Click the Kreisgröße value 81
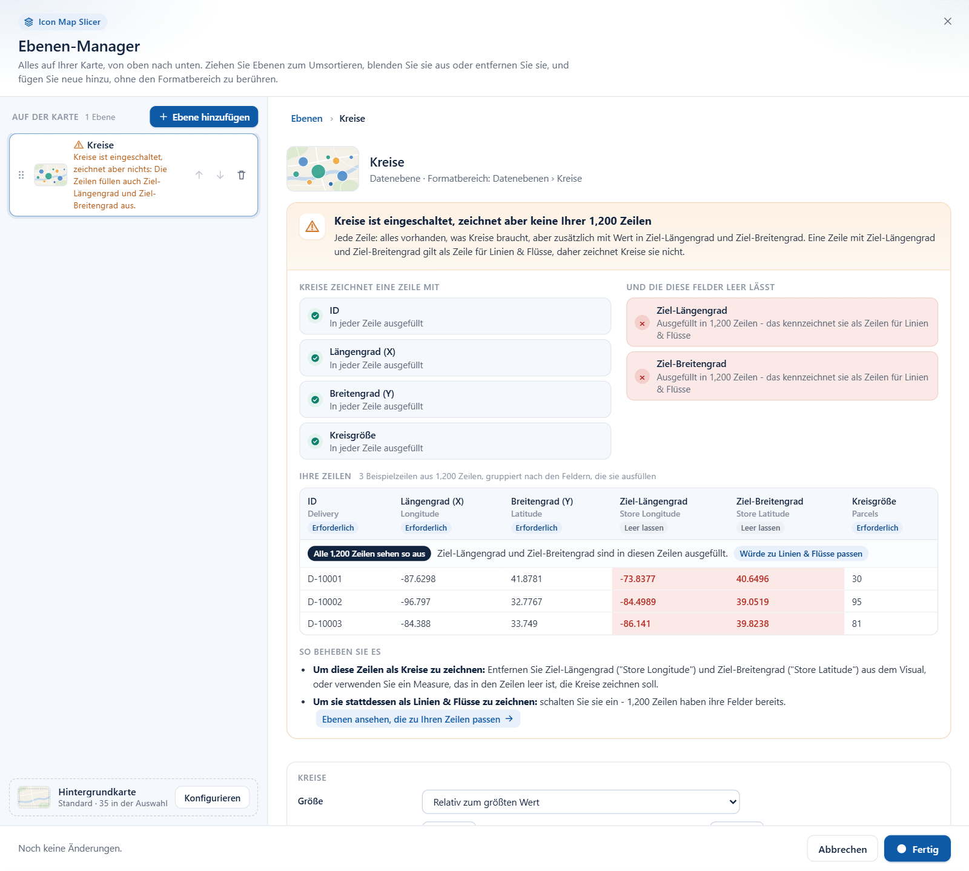The width and height of the screenshot is (969, 871). (856, 624)
